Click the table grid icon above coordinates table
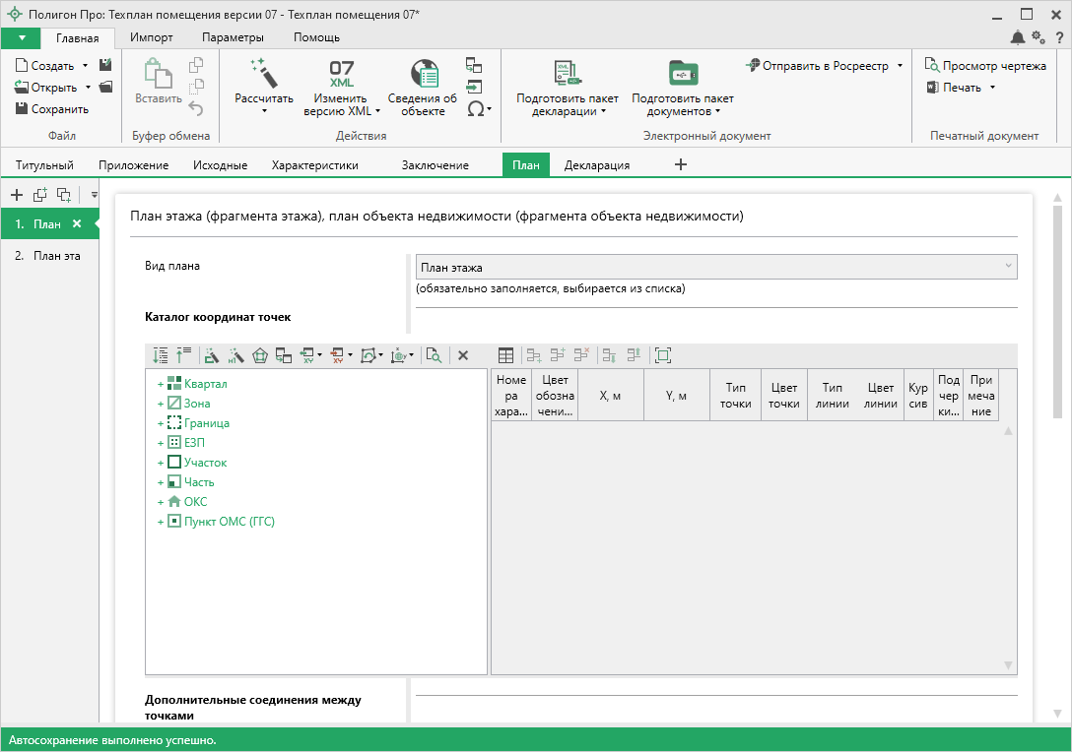This screenshot has width=1072, height=752. (505, 355)
